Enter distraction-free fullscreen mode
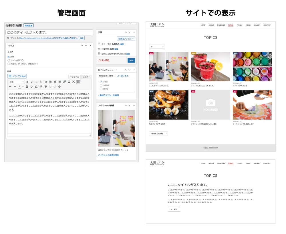 tap(74, 82)
